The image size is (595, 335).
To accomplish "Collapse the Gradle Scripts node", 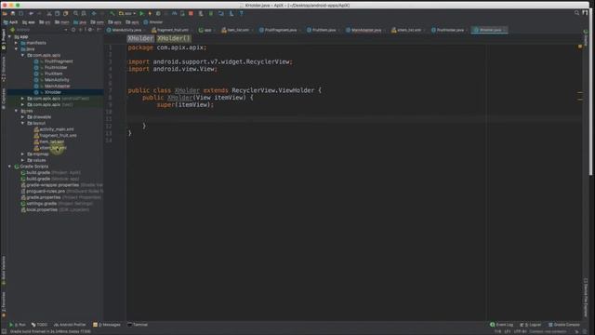I will [x=10, y=167].
